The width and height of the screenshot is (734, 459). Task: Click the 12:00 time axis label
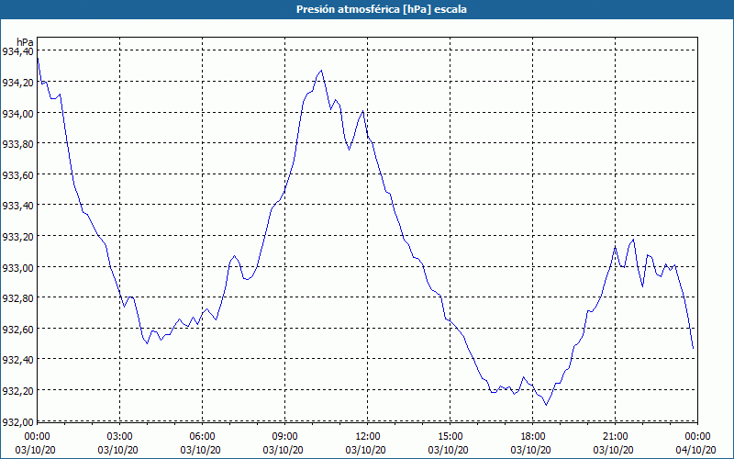pos(368,437)
